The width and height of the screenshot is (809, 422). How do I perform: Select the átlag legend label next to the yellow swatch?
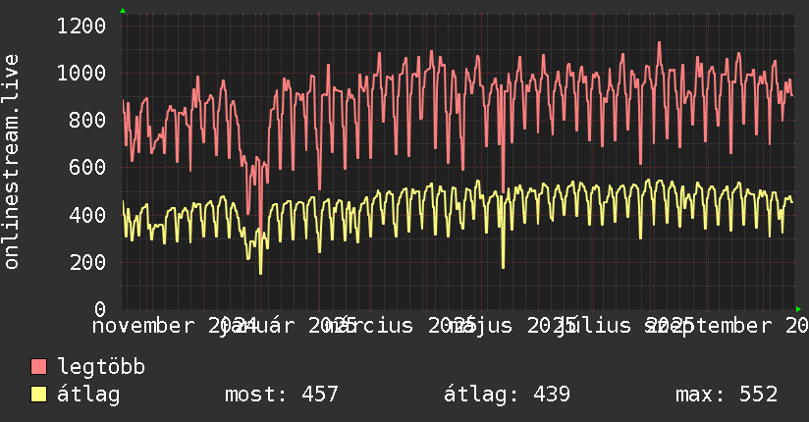[88, 395]
